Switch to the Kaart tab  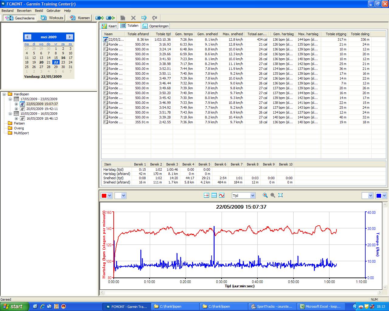pos(109,26)
